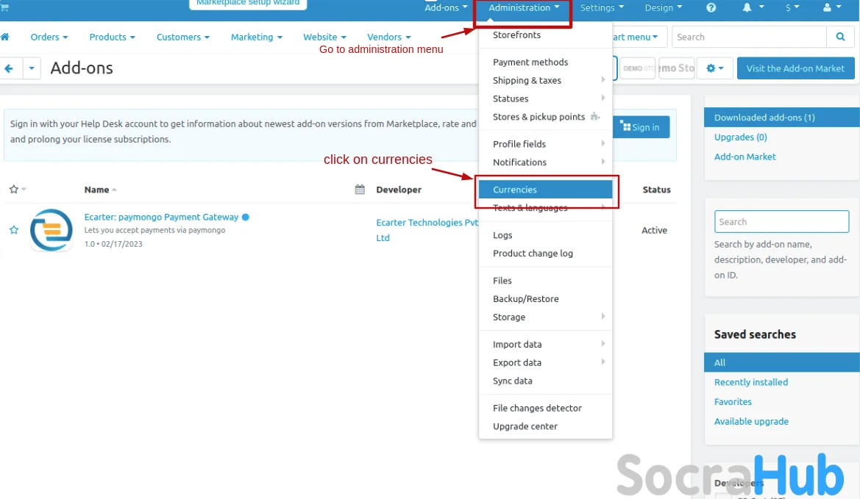Click the verified blue dot beside paymongo add-on
Image resolution: width=860 pixels, height=499 pixels.
tap(246, 217)
